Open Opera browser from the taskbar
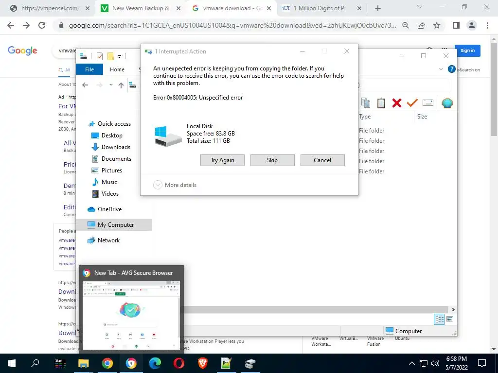 179,363
